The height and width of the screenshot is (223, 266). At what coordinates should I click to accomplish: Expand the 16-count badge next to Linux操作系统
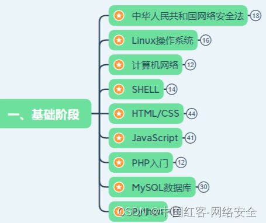206,40
